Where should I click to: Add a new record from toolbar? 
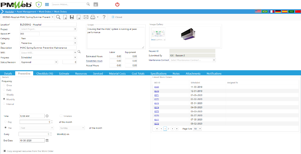65,17
